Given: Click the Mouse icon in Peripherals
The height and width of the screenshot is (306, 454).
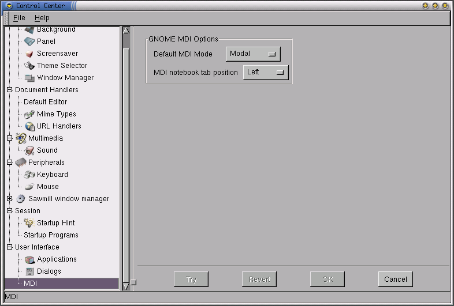Looking at the screenshot, I should pos(29,187).
